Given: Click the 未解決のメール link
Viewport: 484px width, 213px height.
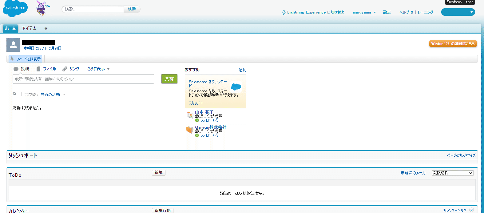Looking at the screenshot, I should (x=413, y=173).
